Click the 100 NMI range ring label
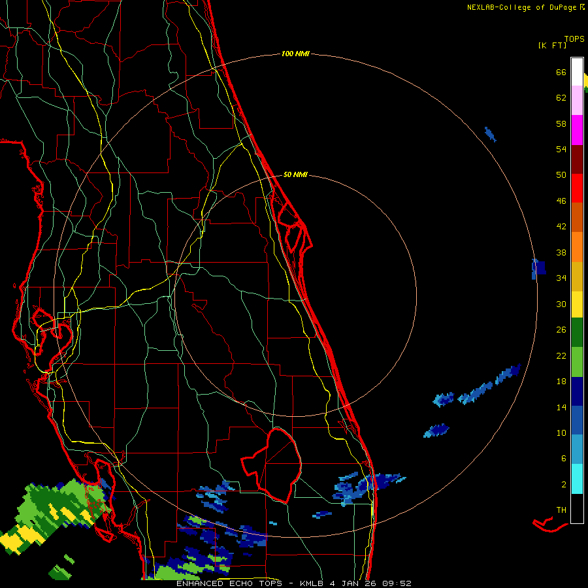 point(295,54)
